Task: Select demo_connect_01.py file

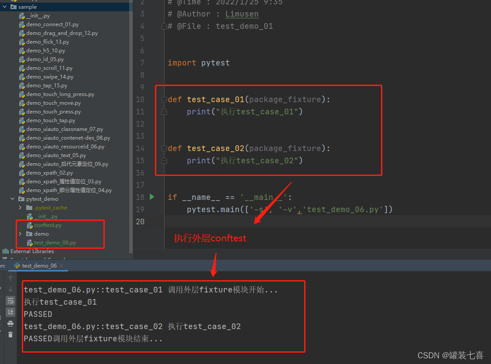Action: 52,24
